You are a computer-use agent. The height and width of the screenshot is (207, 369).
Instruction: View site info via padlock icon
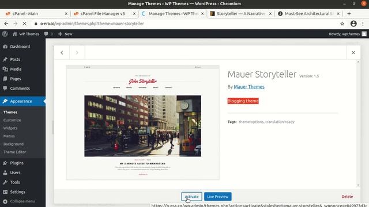(36, 24)
